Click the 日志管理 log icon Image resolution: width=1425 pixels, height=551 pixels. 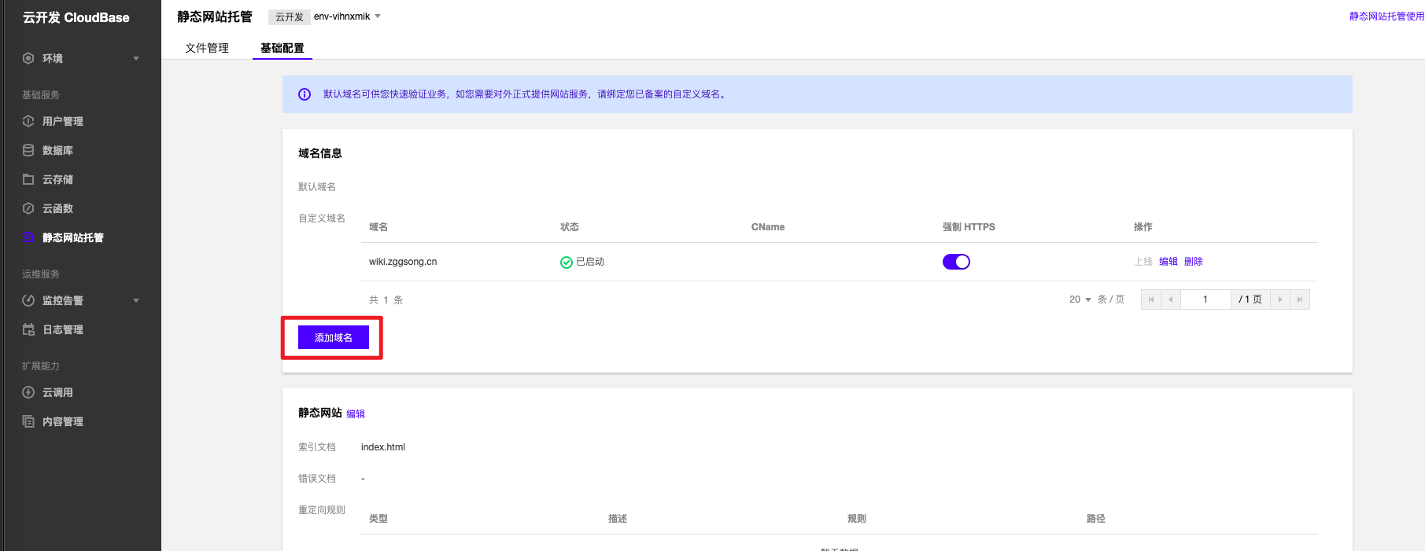coord(28,329)
